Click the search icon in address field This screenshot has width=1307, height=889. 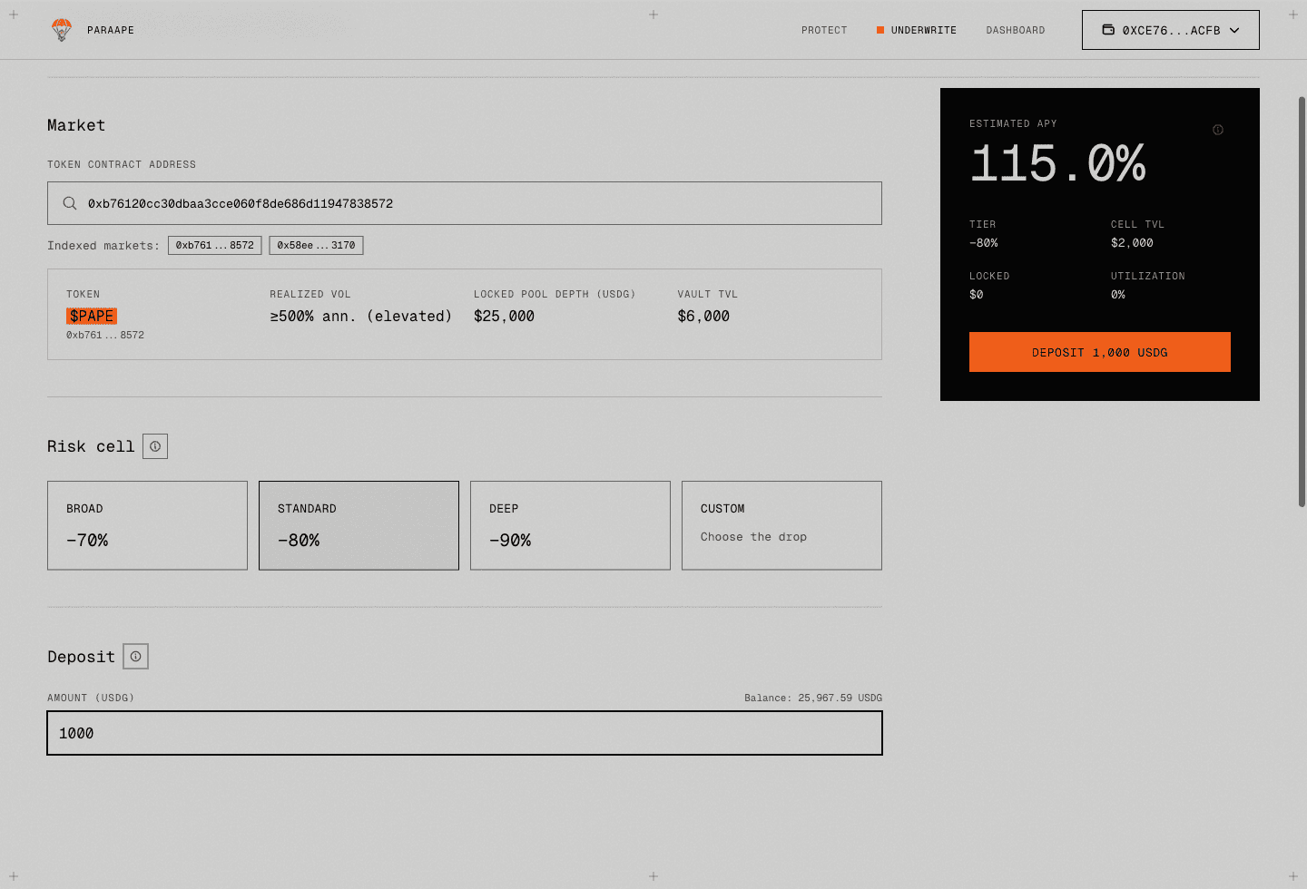[x=70, y=203]
